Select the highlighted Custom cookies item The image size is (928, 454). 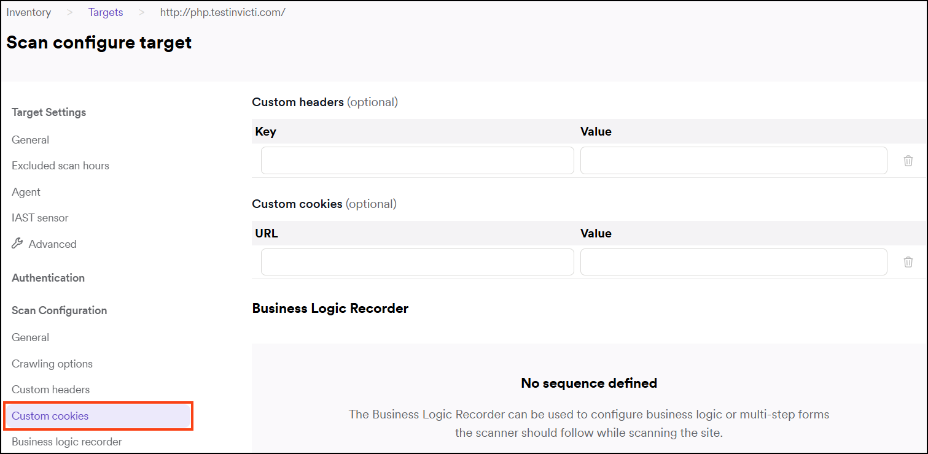point(50,415)
